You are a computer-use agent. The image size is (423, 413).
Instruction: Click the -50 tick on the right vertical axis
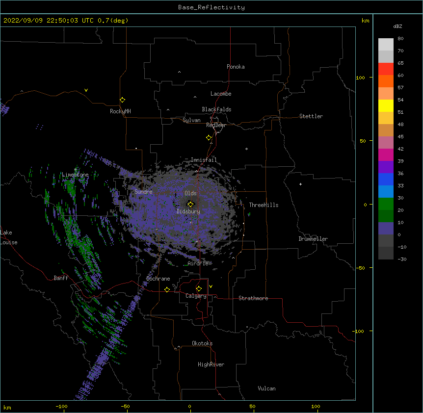tap(360, 268)
